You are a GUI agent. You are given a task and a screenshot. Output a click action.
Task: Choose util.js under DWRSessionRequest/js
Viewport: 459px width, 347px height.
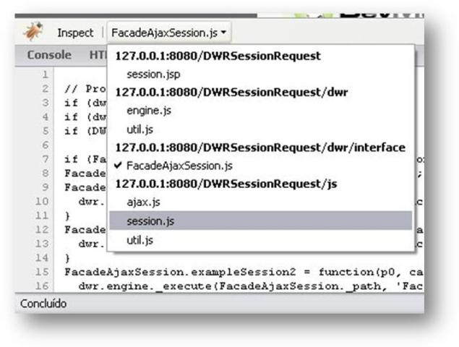pyautogui.click(x=140, y=239)
